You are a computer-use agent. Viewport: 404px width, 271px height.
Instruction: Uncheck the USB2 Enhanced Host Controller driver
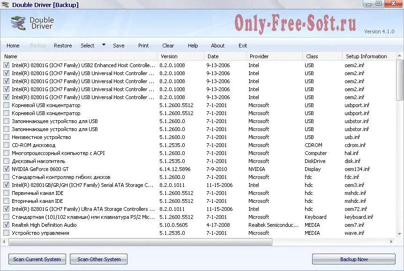click(7, 65)
